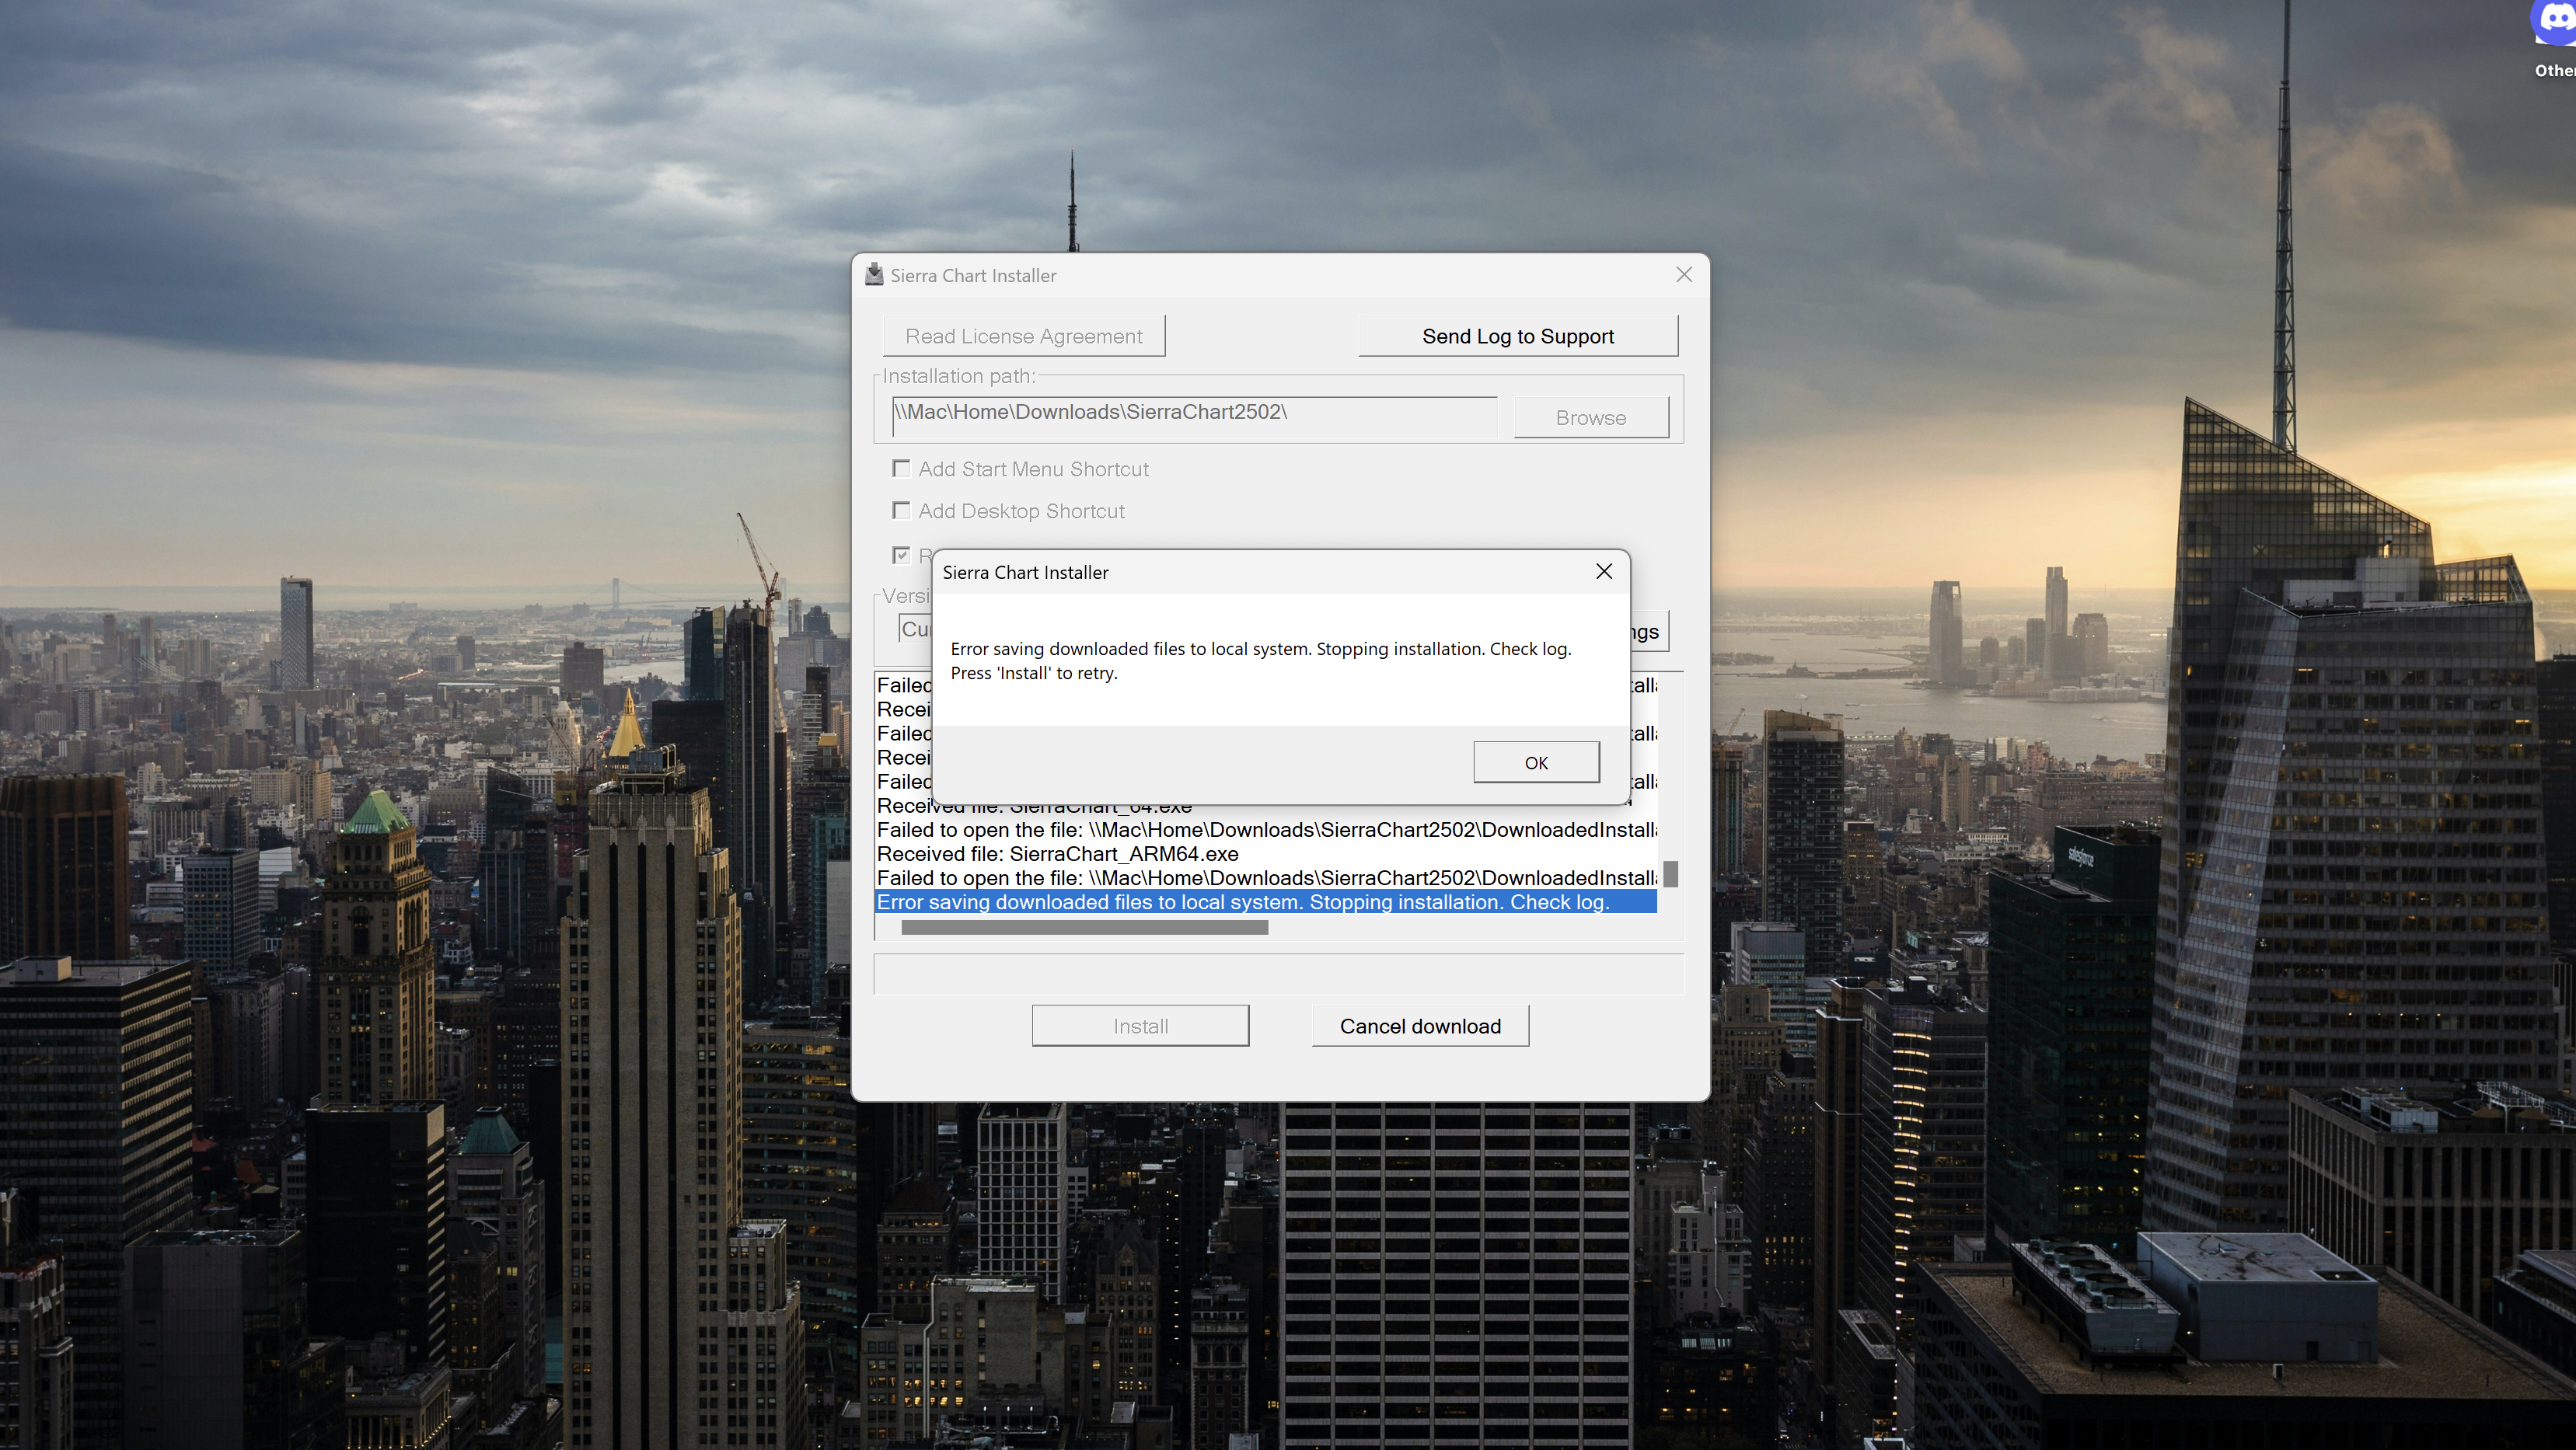The image size is (2576, 1450).
Task: Close the main Sierra Chart Installer window
Action: [1683, 275]
